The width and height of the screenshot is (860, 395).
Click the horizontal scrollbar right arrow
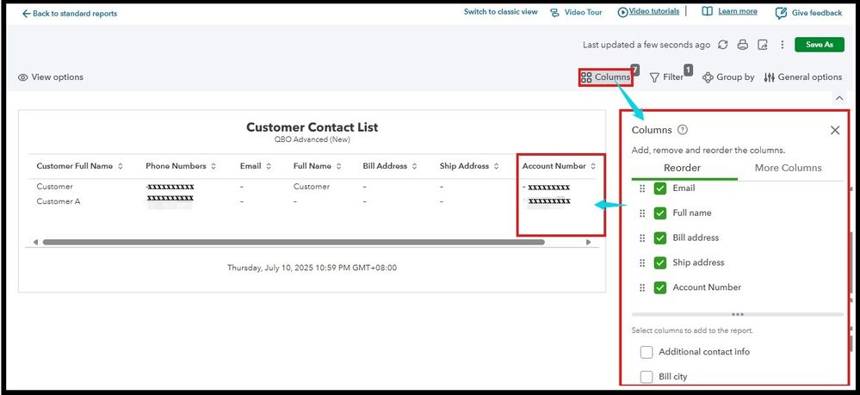[x=589, y=242]
